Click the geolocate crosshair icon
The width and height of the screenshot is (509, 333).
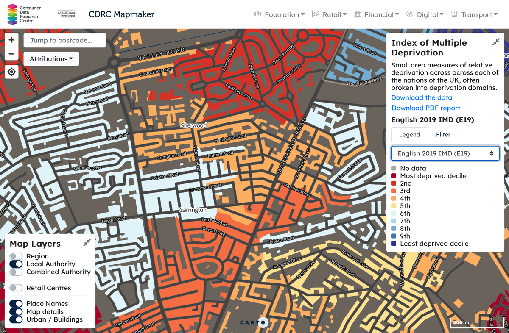[x=11, y=72]
